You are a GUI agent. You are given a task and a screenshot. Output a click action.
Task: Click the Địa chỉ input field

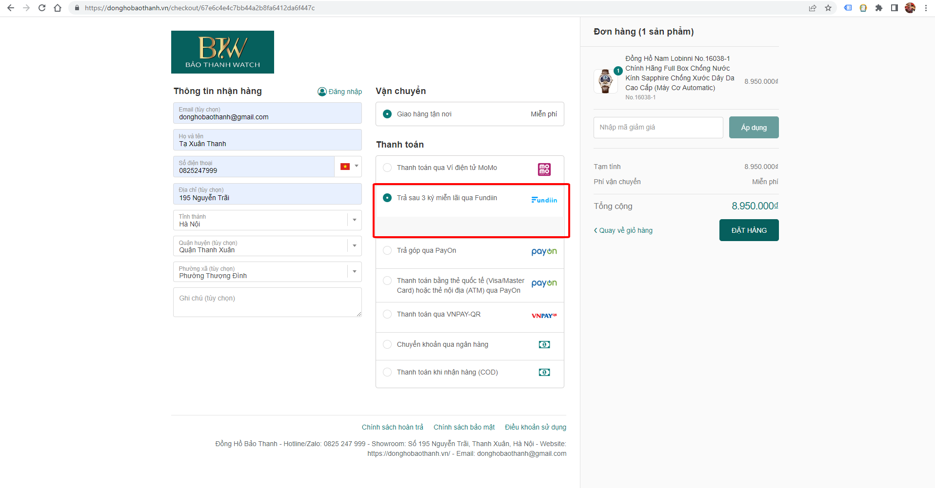(267, 194)
